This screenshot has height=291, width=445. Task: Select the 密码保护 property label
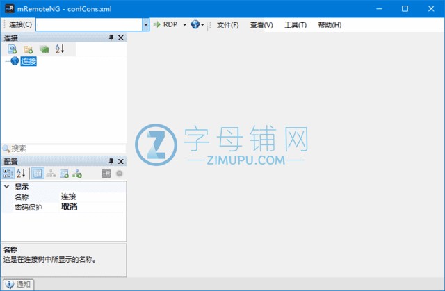[29, 207]
